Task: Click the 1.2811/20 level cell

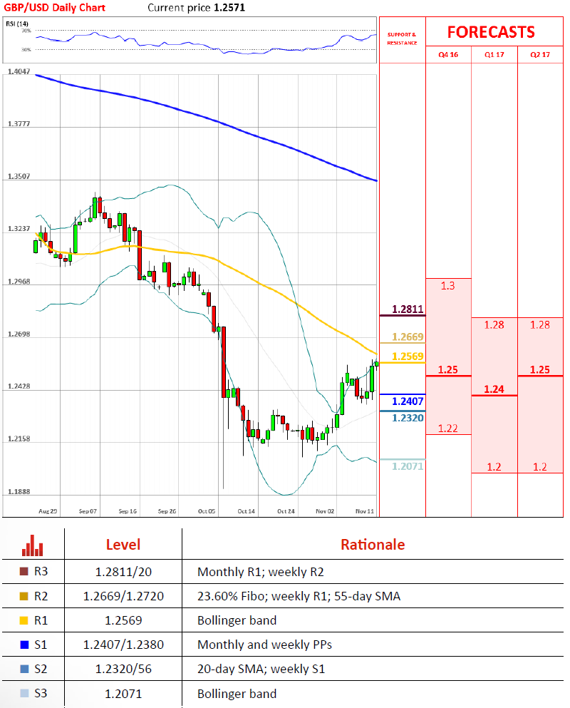Action: (x=123, y=572)
